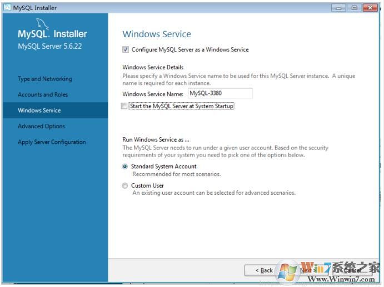Click the 'Windows Service' page heading
The width and height of the screenshot is (384, 287).
[157, 34]
